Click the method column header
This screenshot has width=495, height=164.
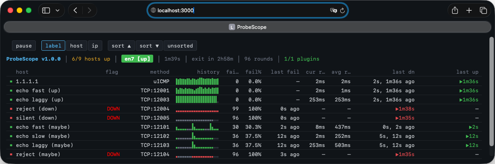click(160, 72)
